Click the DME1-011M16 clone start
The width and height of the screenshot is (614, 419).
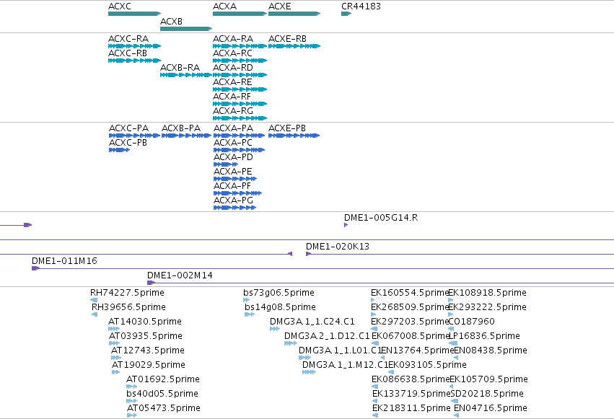35,268
